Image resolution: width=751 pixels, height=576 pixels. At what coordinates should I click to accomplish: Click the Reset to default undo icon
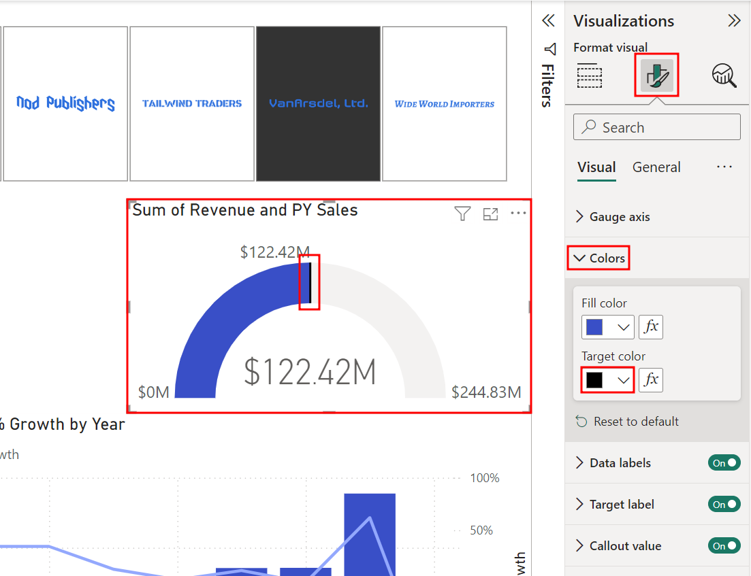click(x=581, y=422)
